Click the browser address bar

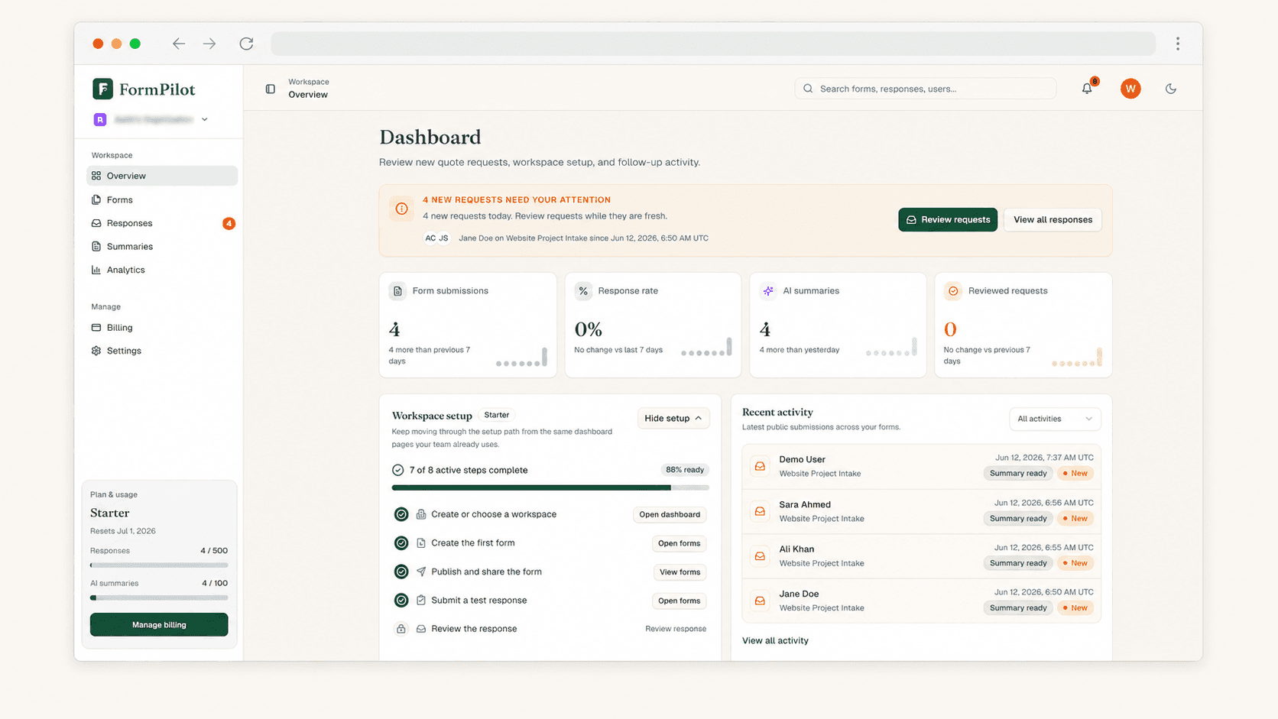(713, 44)
